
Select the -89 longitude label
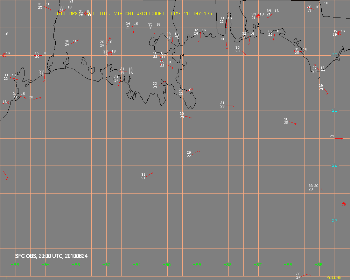pyautogui.click(x=197, y=265)
